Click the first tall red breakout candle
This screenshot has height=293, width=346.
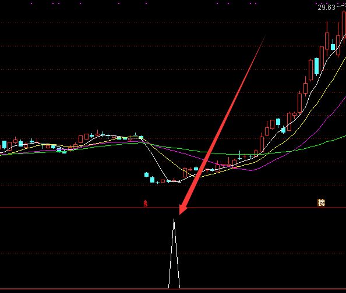point(262,143)
